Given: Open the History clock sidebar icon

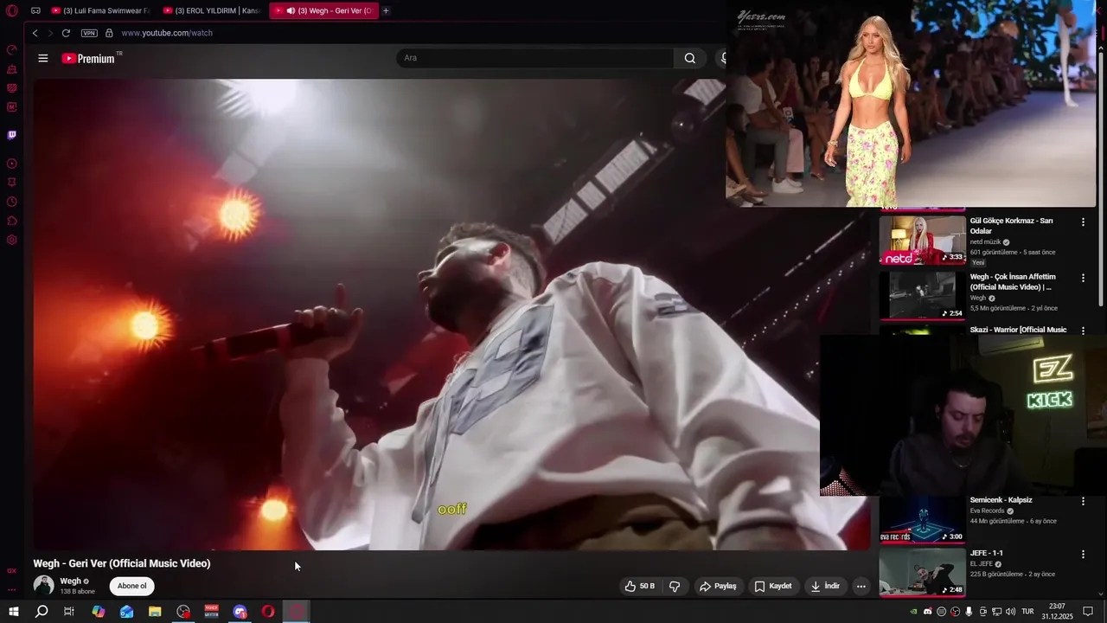Looking at the screenshot, I should 11,202.
